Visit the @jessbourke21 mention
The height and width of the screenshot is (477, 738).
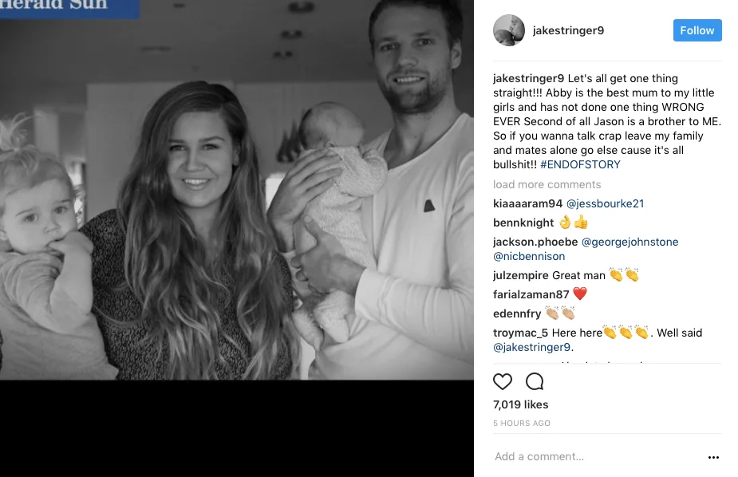[x=605, y=203]
